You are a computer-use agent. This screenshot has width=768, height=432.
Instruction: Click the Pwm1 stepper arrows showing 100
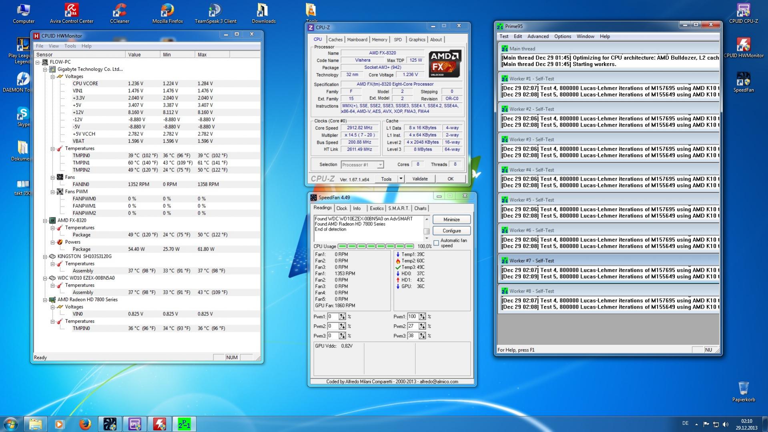[422, 317]
